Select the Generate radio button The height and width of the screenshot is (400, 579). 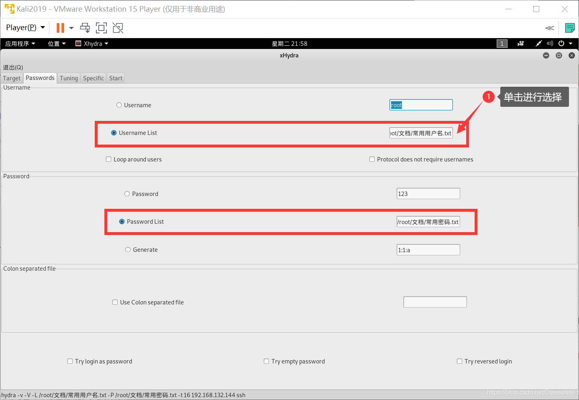pyautogui.click(x=128, y=250)
